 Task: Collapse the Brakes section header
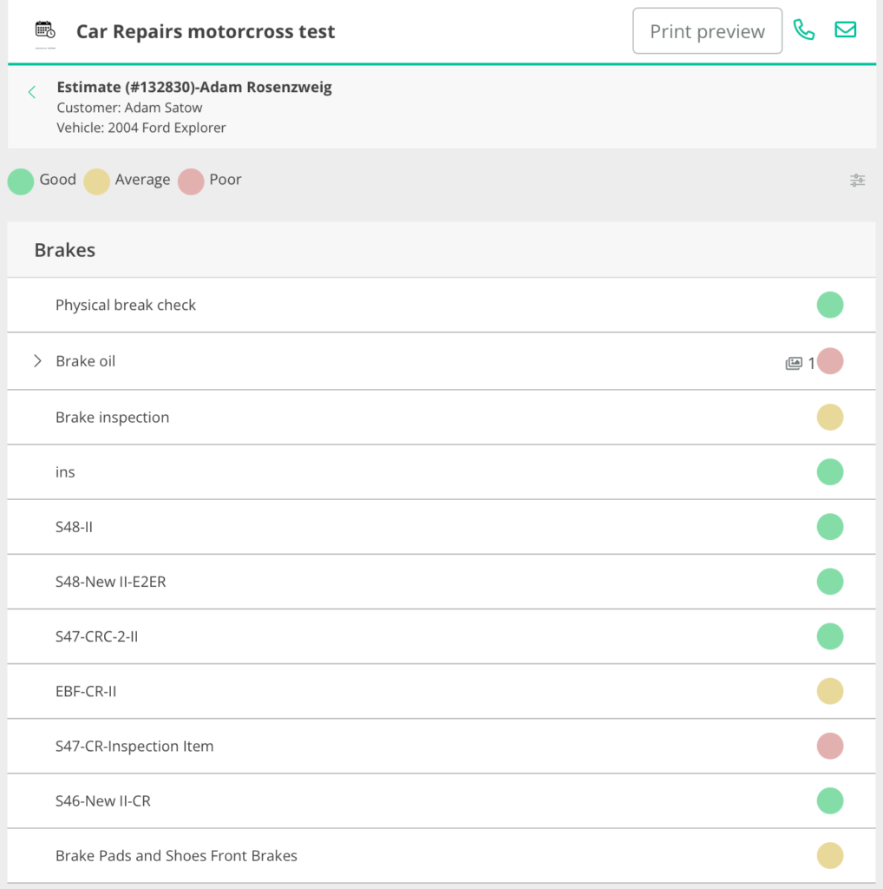pos(65,250)
